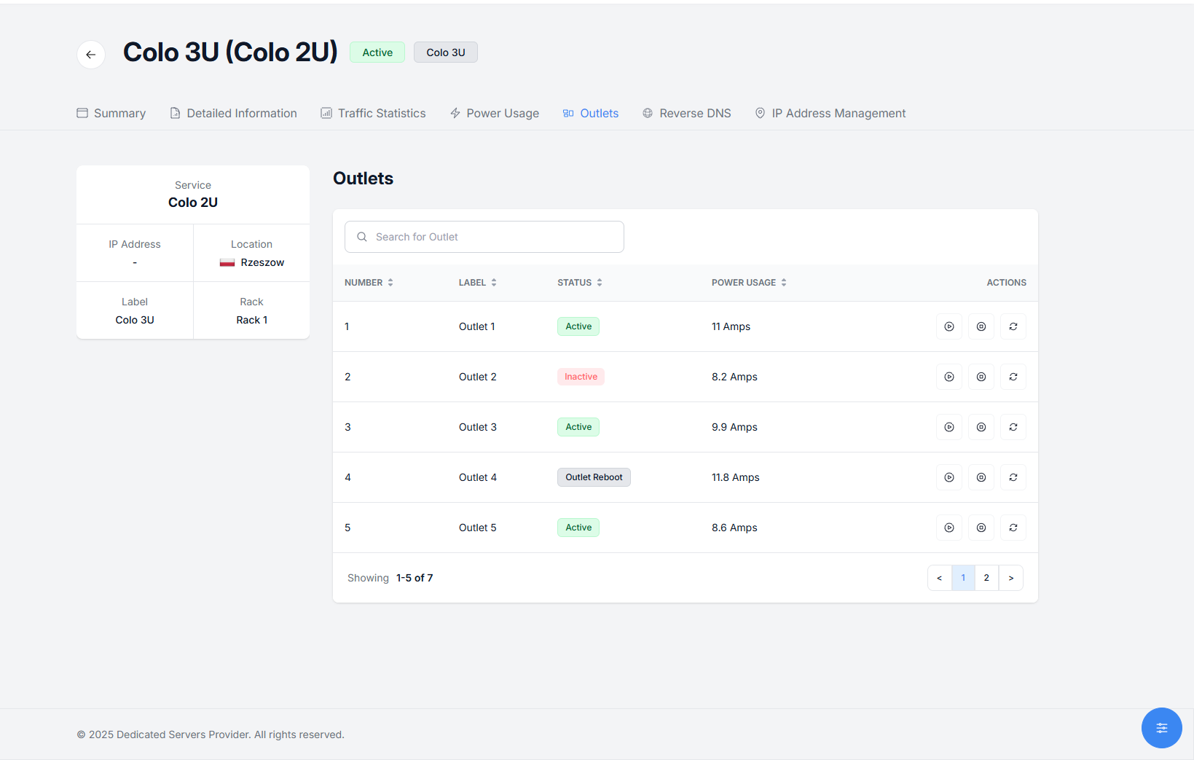Sort table by Status column

click(580, 283)
